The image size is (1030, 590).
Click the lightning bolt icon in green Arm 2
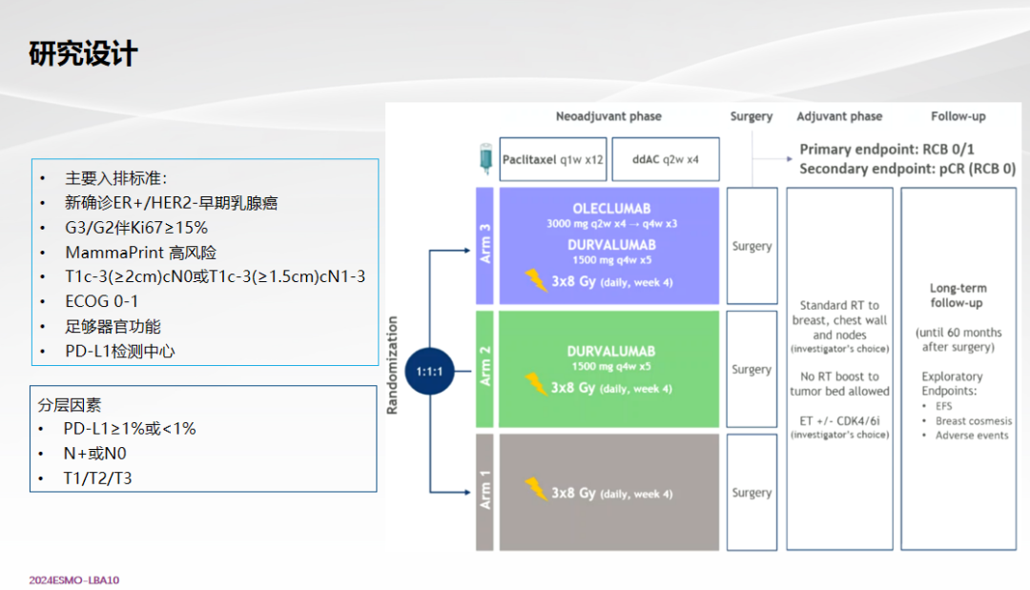(536, 386)
